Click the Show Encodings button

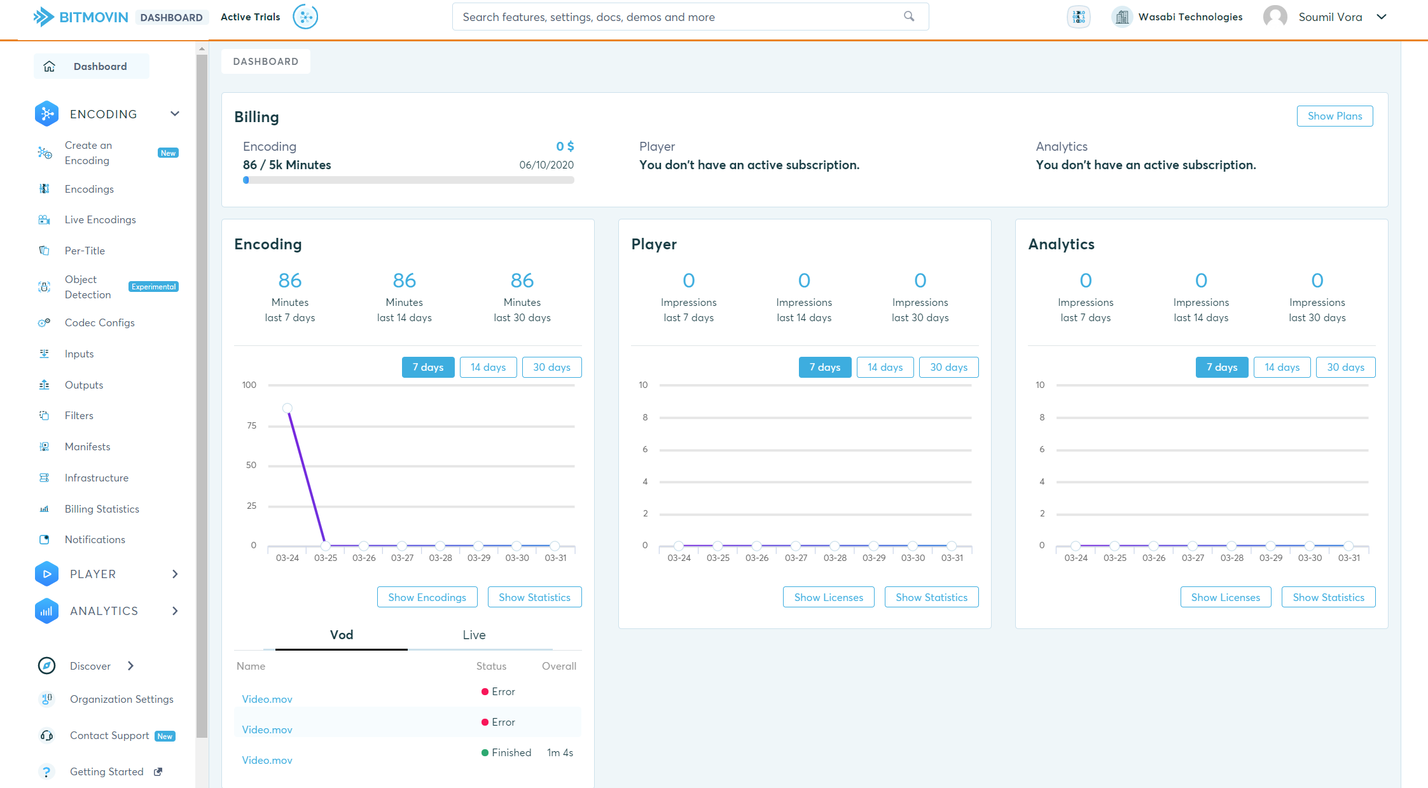(x=427, y=597)
